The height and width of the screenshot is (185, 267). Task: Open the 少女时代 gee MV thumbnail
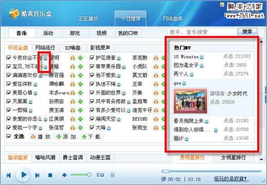pos(190,101)
